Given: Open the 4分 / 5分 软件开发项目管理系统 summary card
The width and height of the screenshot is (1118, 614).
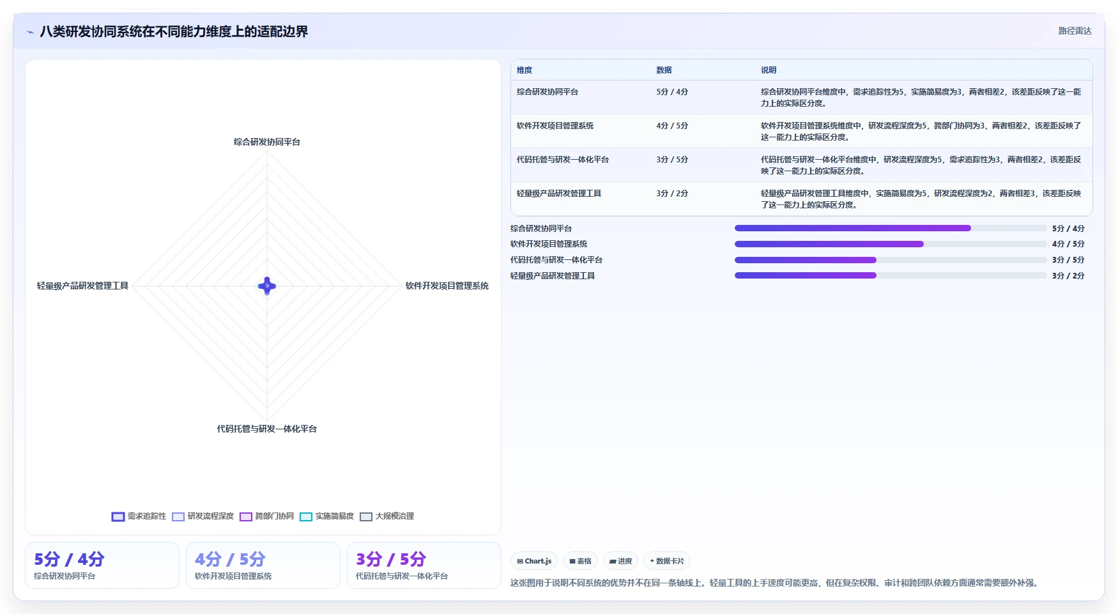Looking at the screenshot, I should pos(263,565).
